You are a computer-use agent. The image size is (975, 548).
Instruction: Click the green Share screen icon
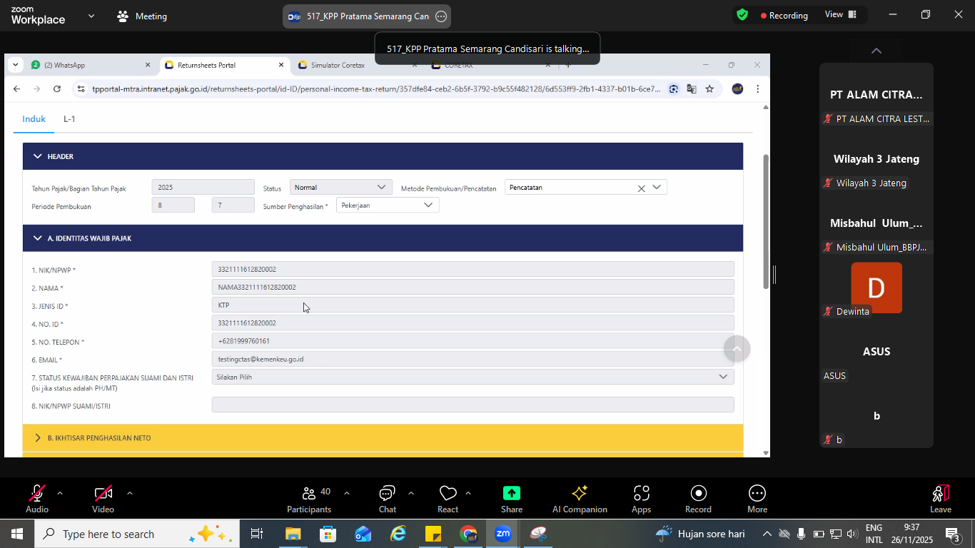tap(511, 494)
